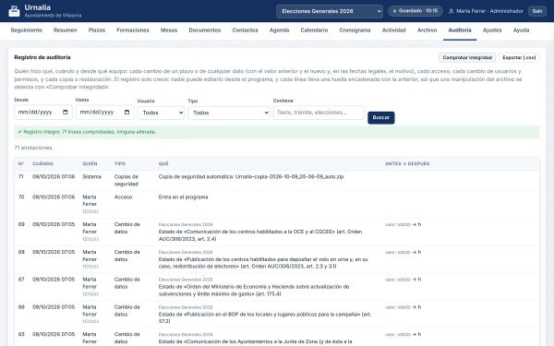Click row 65 Junta de Zona description

click(x=255, y=341)
